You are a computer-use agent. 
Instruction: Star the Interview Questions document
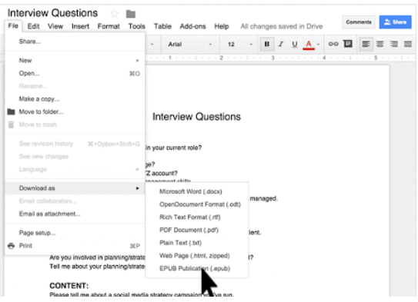pos(115,13)
